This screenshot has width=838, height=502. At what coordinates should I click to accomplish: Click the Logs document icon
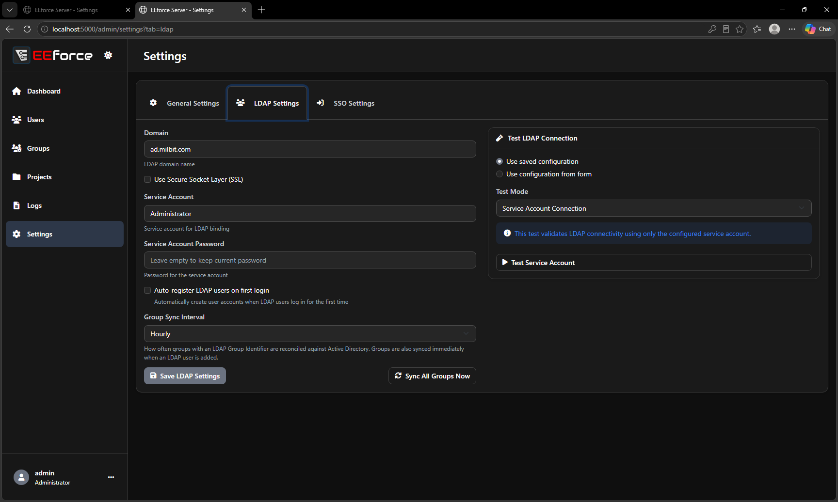pos(16,205)
